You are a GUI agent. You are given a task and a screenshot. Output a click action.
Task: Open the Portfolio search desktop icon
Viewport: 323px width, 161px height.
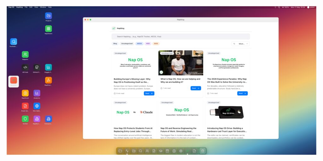14,42
